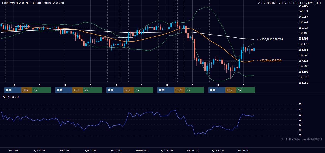Click price axis value 240.374
The height and width of the screenshot is (153, 325).
303,11
